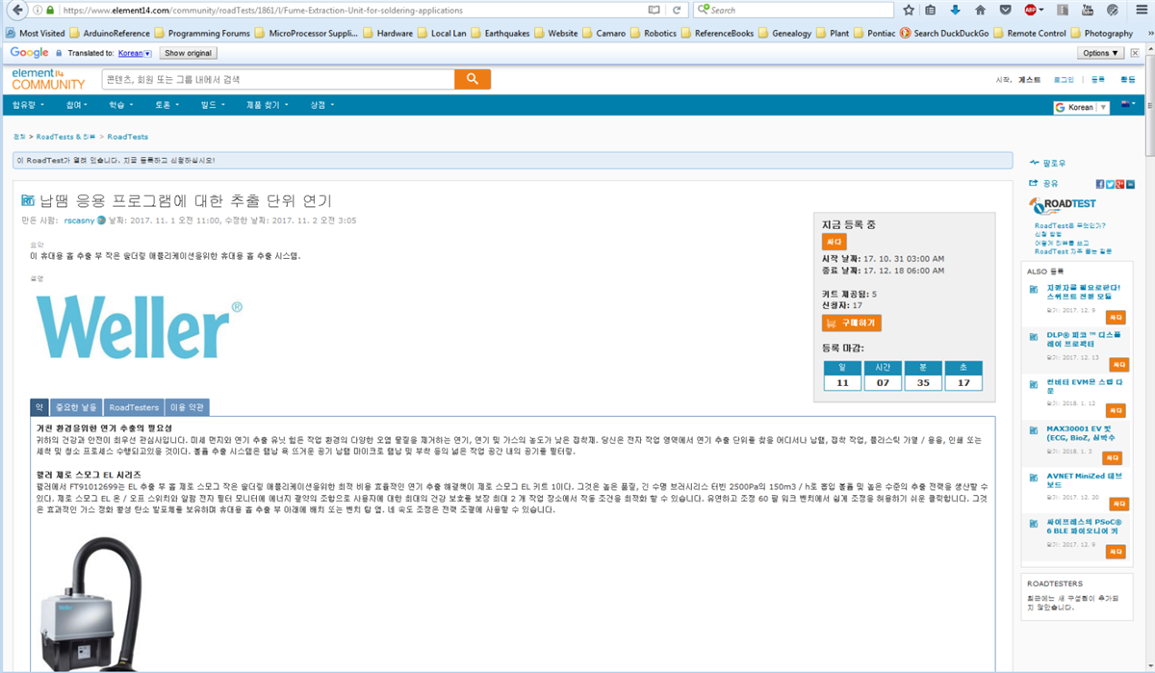Share on Twitter icon
Viewport: 1155px width, 673px height.
tap(1110, 184)
